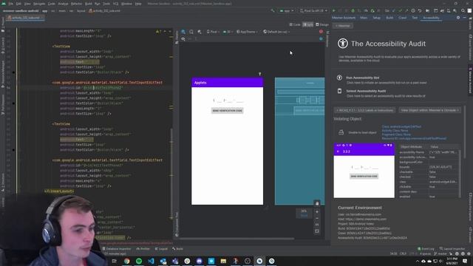The width and height of the screenshot is (473, 266).
Task: Open the Code menu
Action: pyautogui.click(x=52, y=4)
